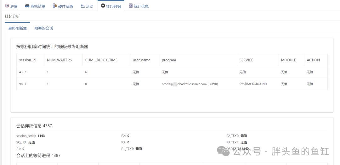Click CUML_BLOCK_TIME value 6
This screenshot has height=165, width=340.
(x=86, y=72)
